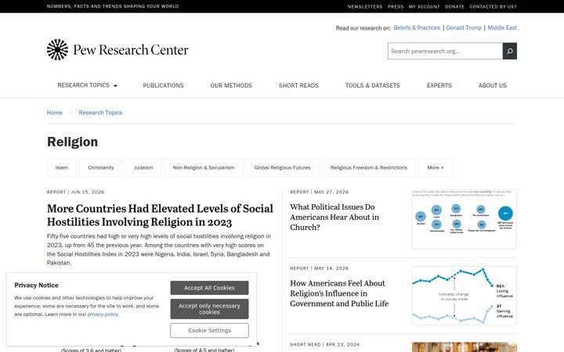This screenshot has height=352, width=564.
Task: Go to the Short Reads section
Action: coord(298,85)
